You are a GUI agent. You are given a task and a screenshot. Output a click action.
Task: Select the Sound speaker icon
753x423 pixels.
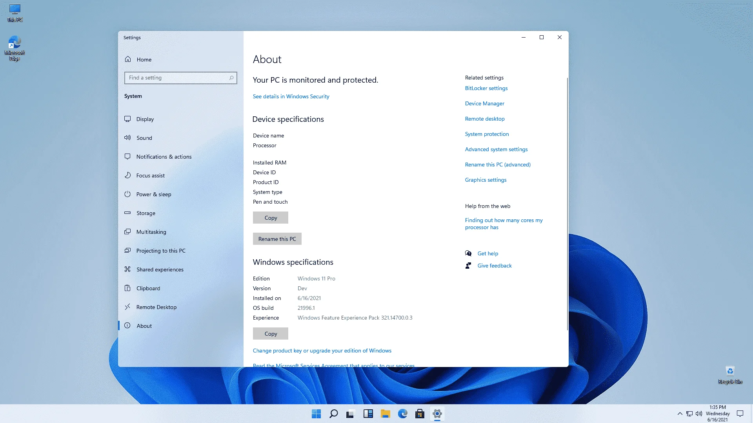pyautogui.click(x=127, y=138)
